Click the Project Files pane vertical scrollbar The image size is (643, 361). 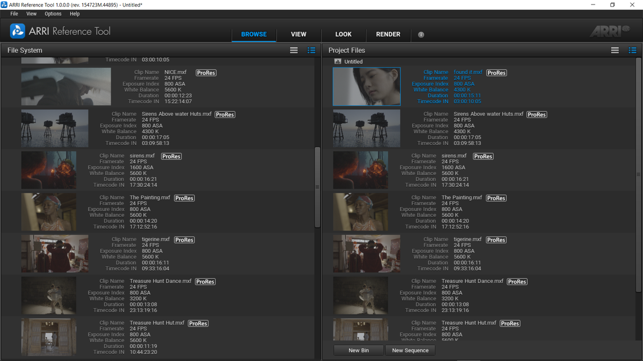(638, 174)
